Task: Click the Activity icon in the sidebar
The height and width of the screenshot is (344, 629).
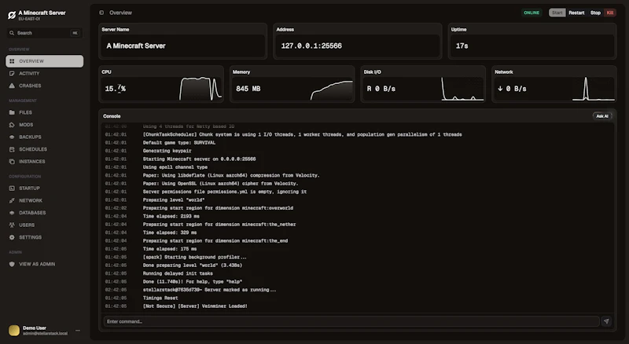Action: [x=12, y=73]
